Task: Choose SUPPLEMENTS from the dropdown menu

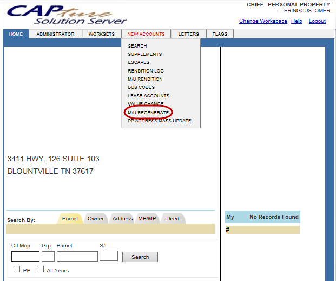Action: point(145,54)
